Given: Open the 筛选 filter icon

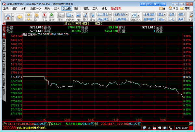Looking at the screenshot, I should coord(92,15).
